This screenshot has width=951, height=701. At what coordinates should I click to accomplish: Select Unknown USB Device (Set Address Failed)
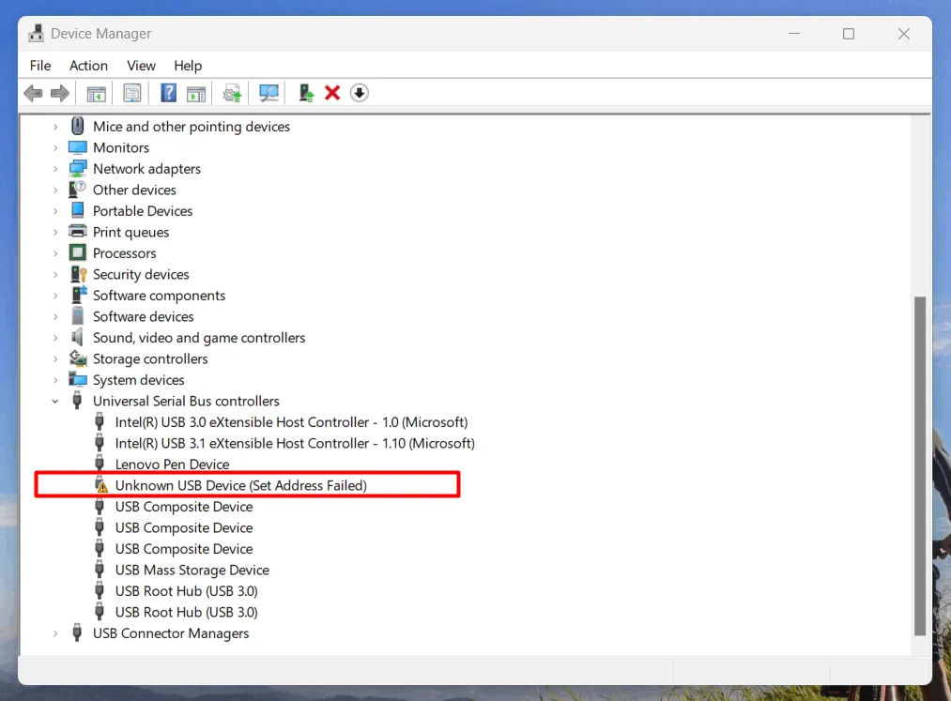point(240,486)
